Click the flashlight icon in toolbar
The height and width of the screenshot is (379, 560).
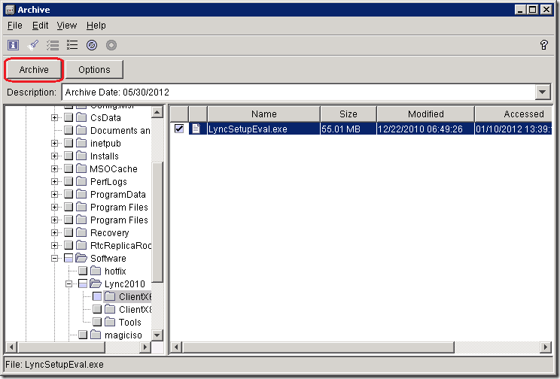tap(33, 45)
